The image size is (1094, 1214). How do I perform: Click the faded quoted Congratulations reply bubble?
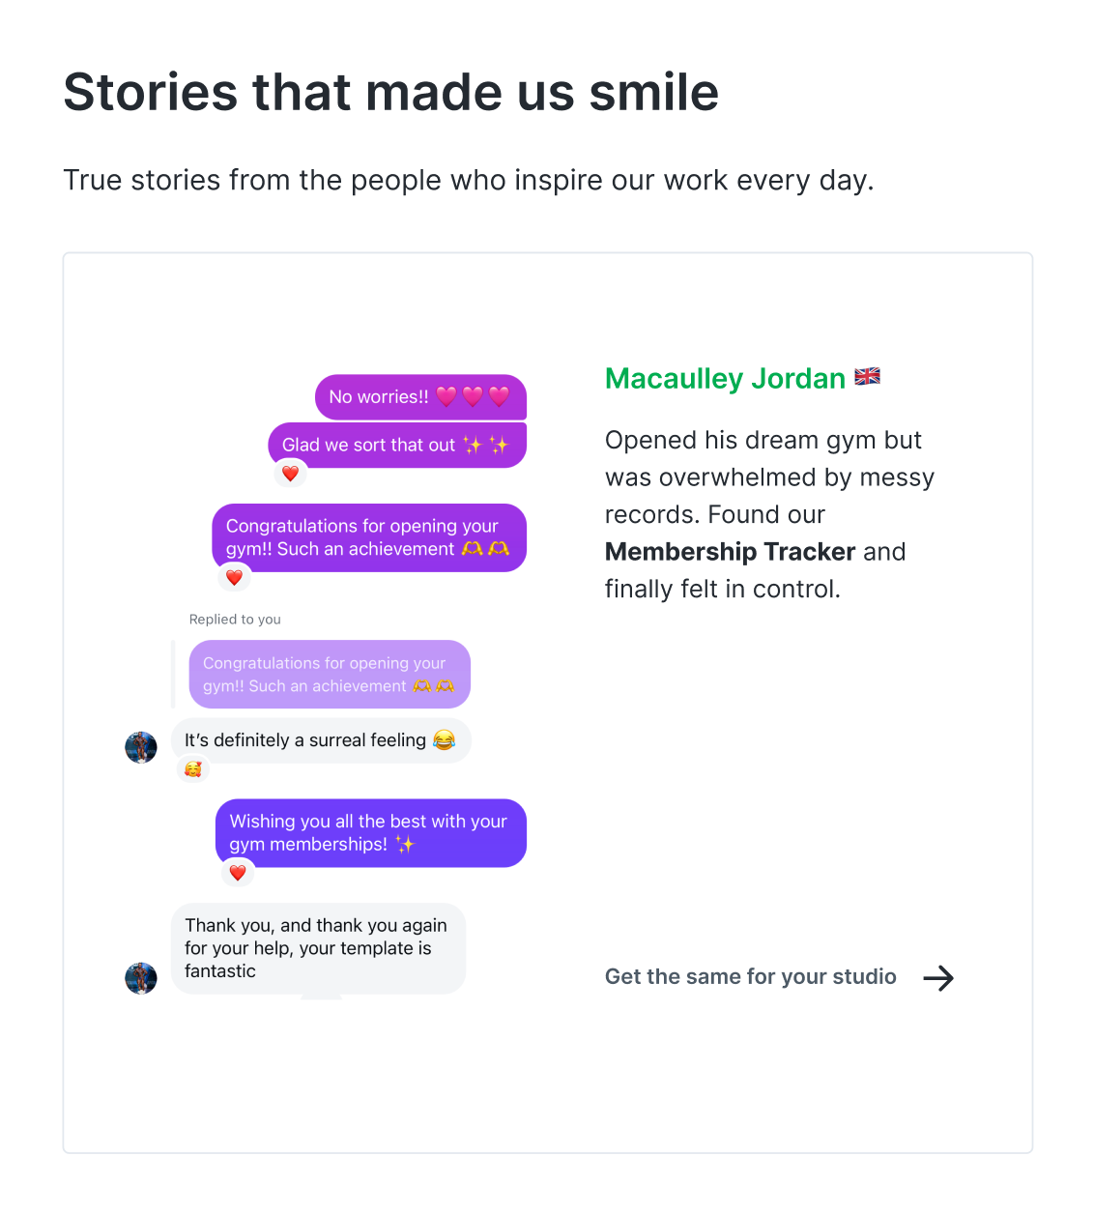pos(329,675)
